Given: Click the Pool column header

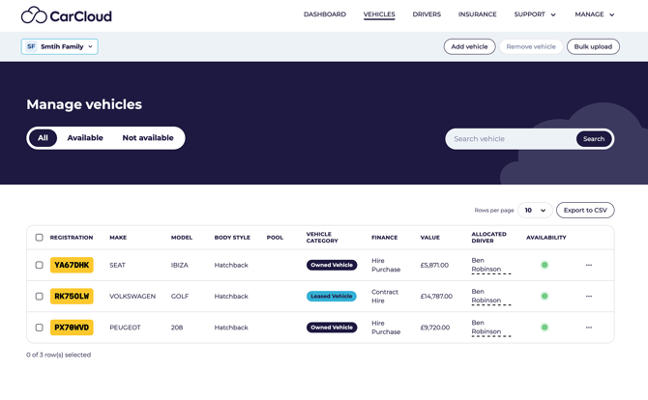Looking at the screenshot, I should [x=275, y=238].
